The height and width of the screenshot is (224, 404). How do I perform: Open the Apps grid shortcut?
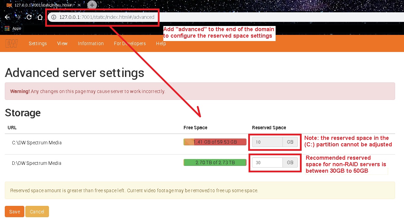[x=7, y=29]
